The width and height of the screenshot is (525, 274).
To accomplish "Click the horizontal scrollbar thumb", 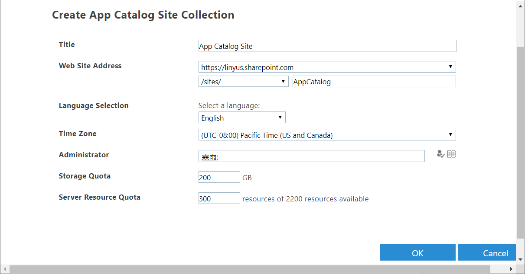I will 249,269.
